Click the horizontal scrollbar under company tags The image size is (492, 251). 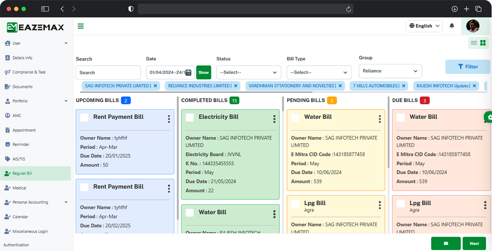click(196, 92)
